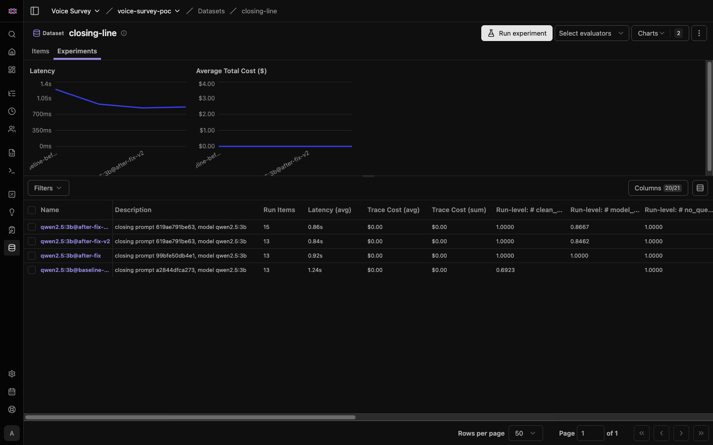This screenshot has width=713, height=445.
Task: Click the info icon beside closing-line title
Action: tap(124, 33)
